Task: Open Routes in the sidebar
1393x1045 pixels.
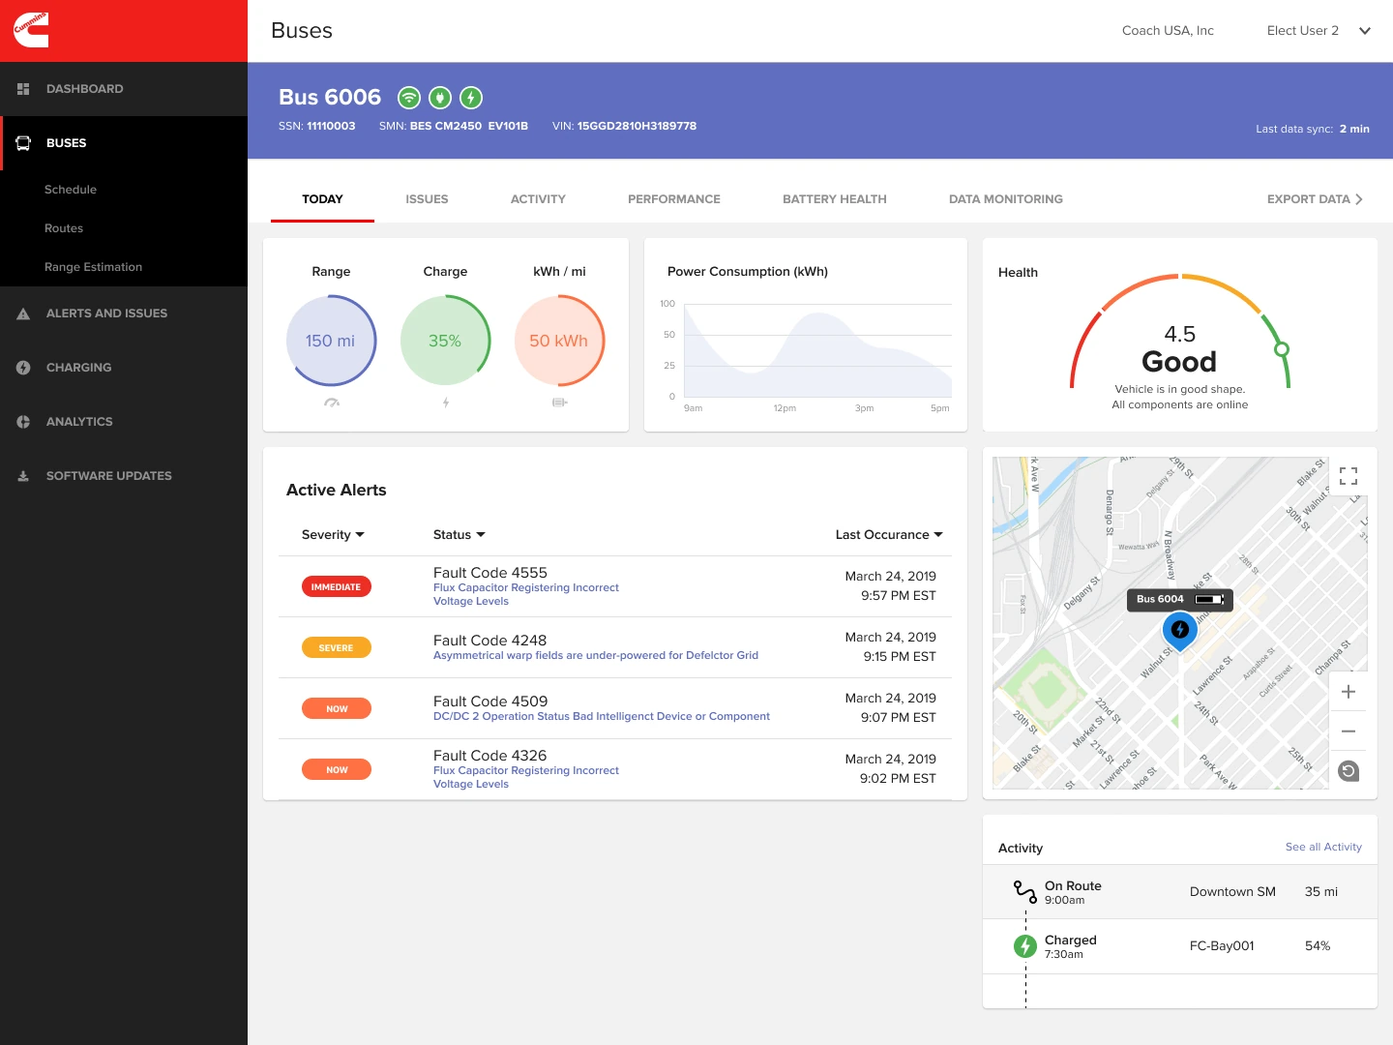Action: 64,228
